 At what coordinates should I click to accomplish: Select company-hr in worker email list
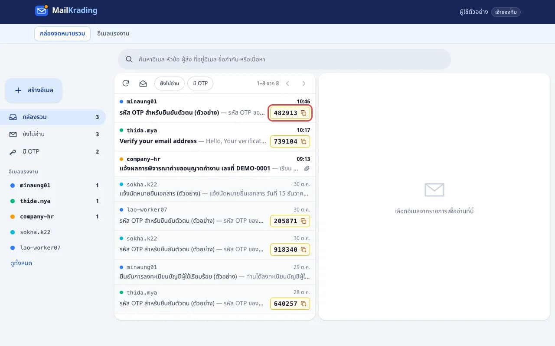coord(53,217)
